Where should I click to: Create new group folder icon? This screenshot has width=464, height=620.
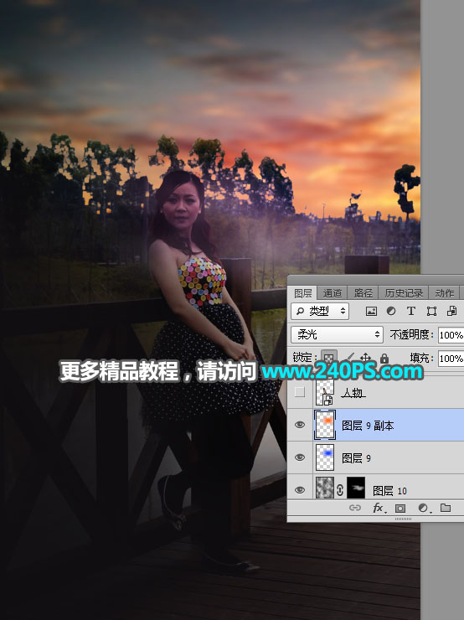click(x=446, y=508)
